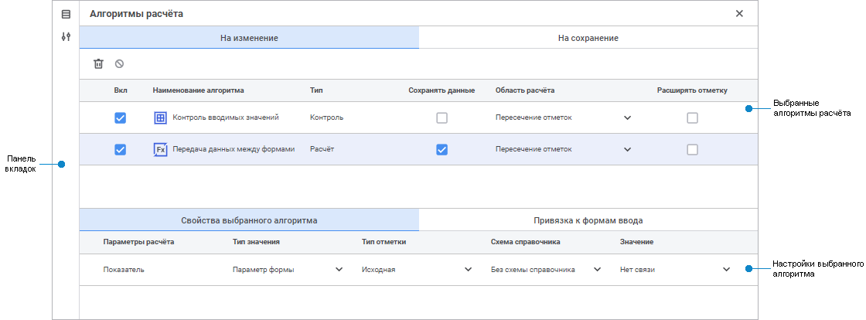Select the Свойства выбранного алгоритма tab

point(248,220)
